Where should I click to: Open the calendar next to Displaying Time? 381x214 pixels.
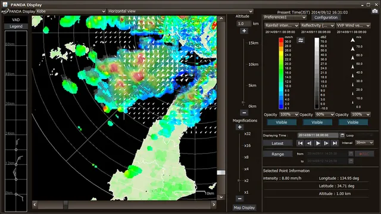point(342,135)
